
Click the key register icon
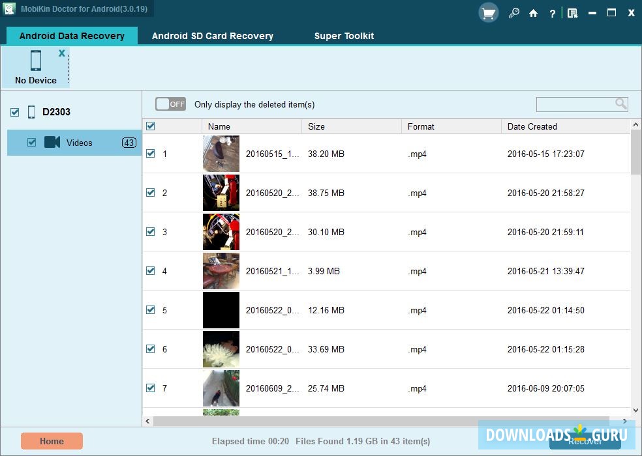(513, 13)
